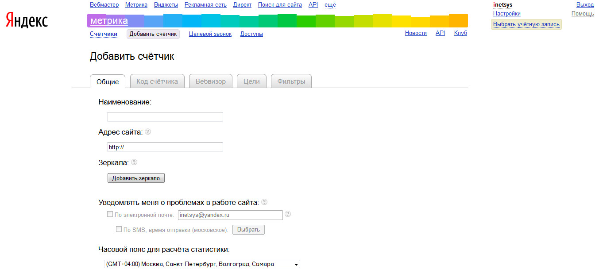Viewport: 599px width, 274px height.
Task: Switch to the Фильтры tab
Action: (291, 81)
